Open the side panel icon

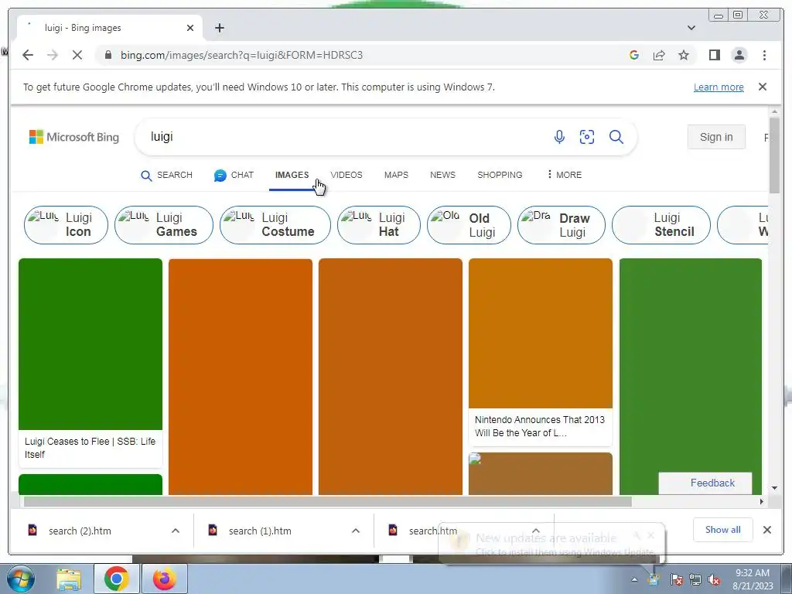point(714,55)
